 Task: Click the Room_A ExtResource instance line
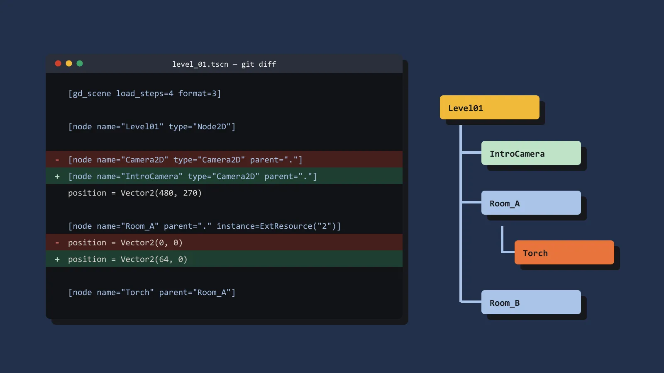(205, 226)
